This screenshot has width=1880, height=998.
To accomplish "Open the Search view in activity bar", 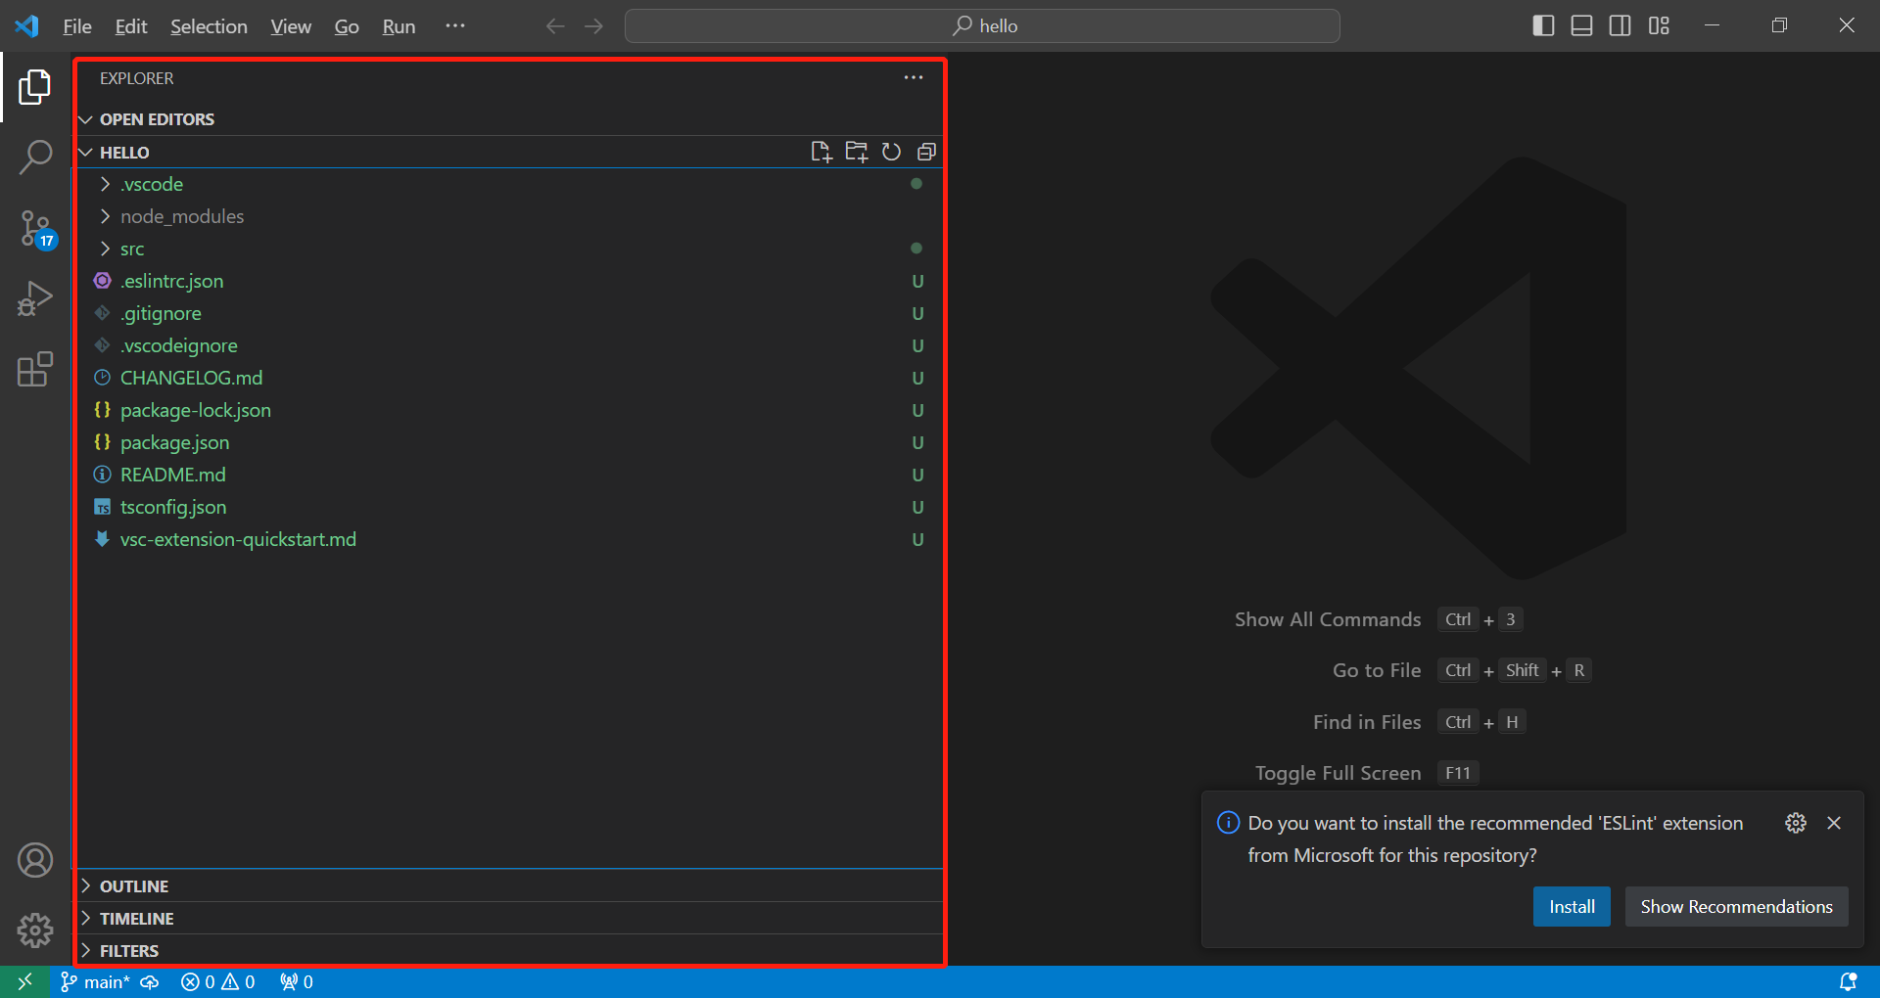I will [35, 157].
